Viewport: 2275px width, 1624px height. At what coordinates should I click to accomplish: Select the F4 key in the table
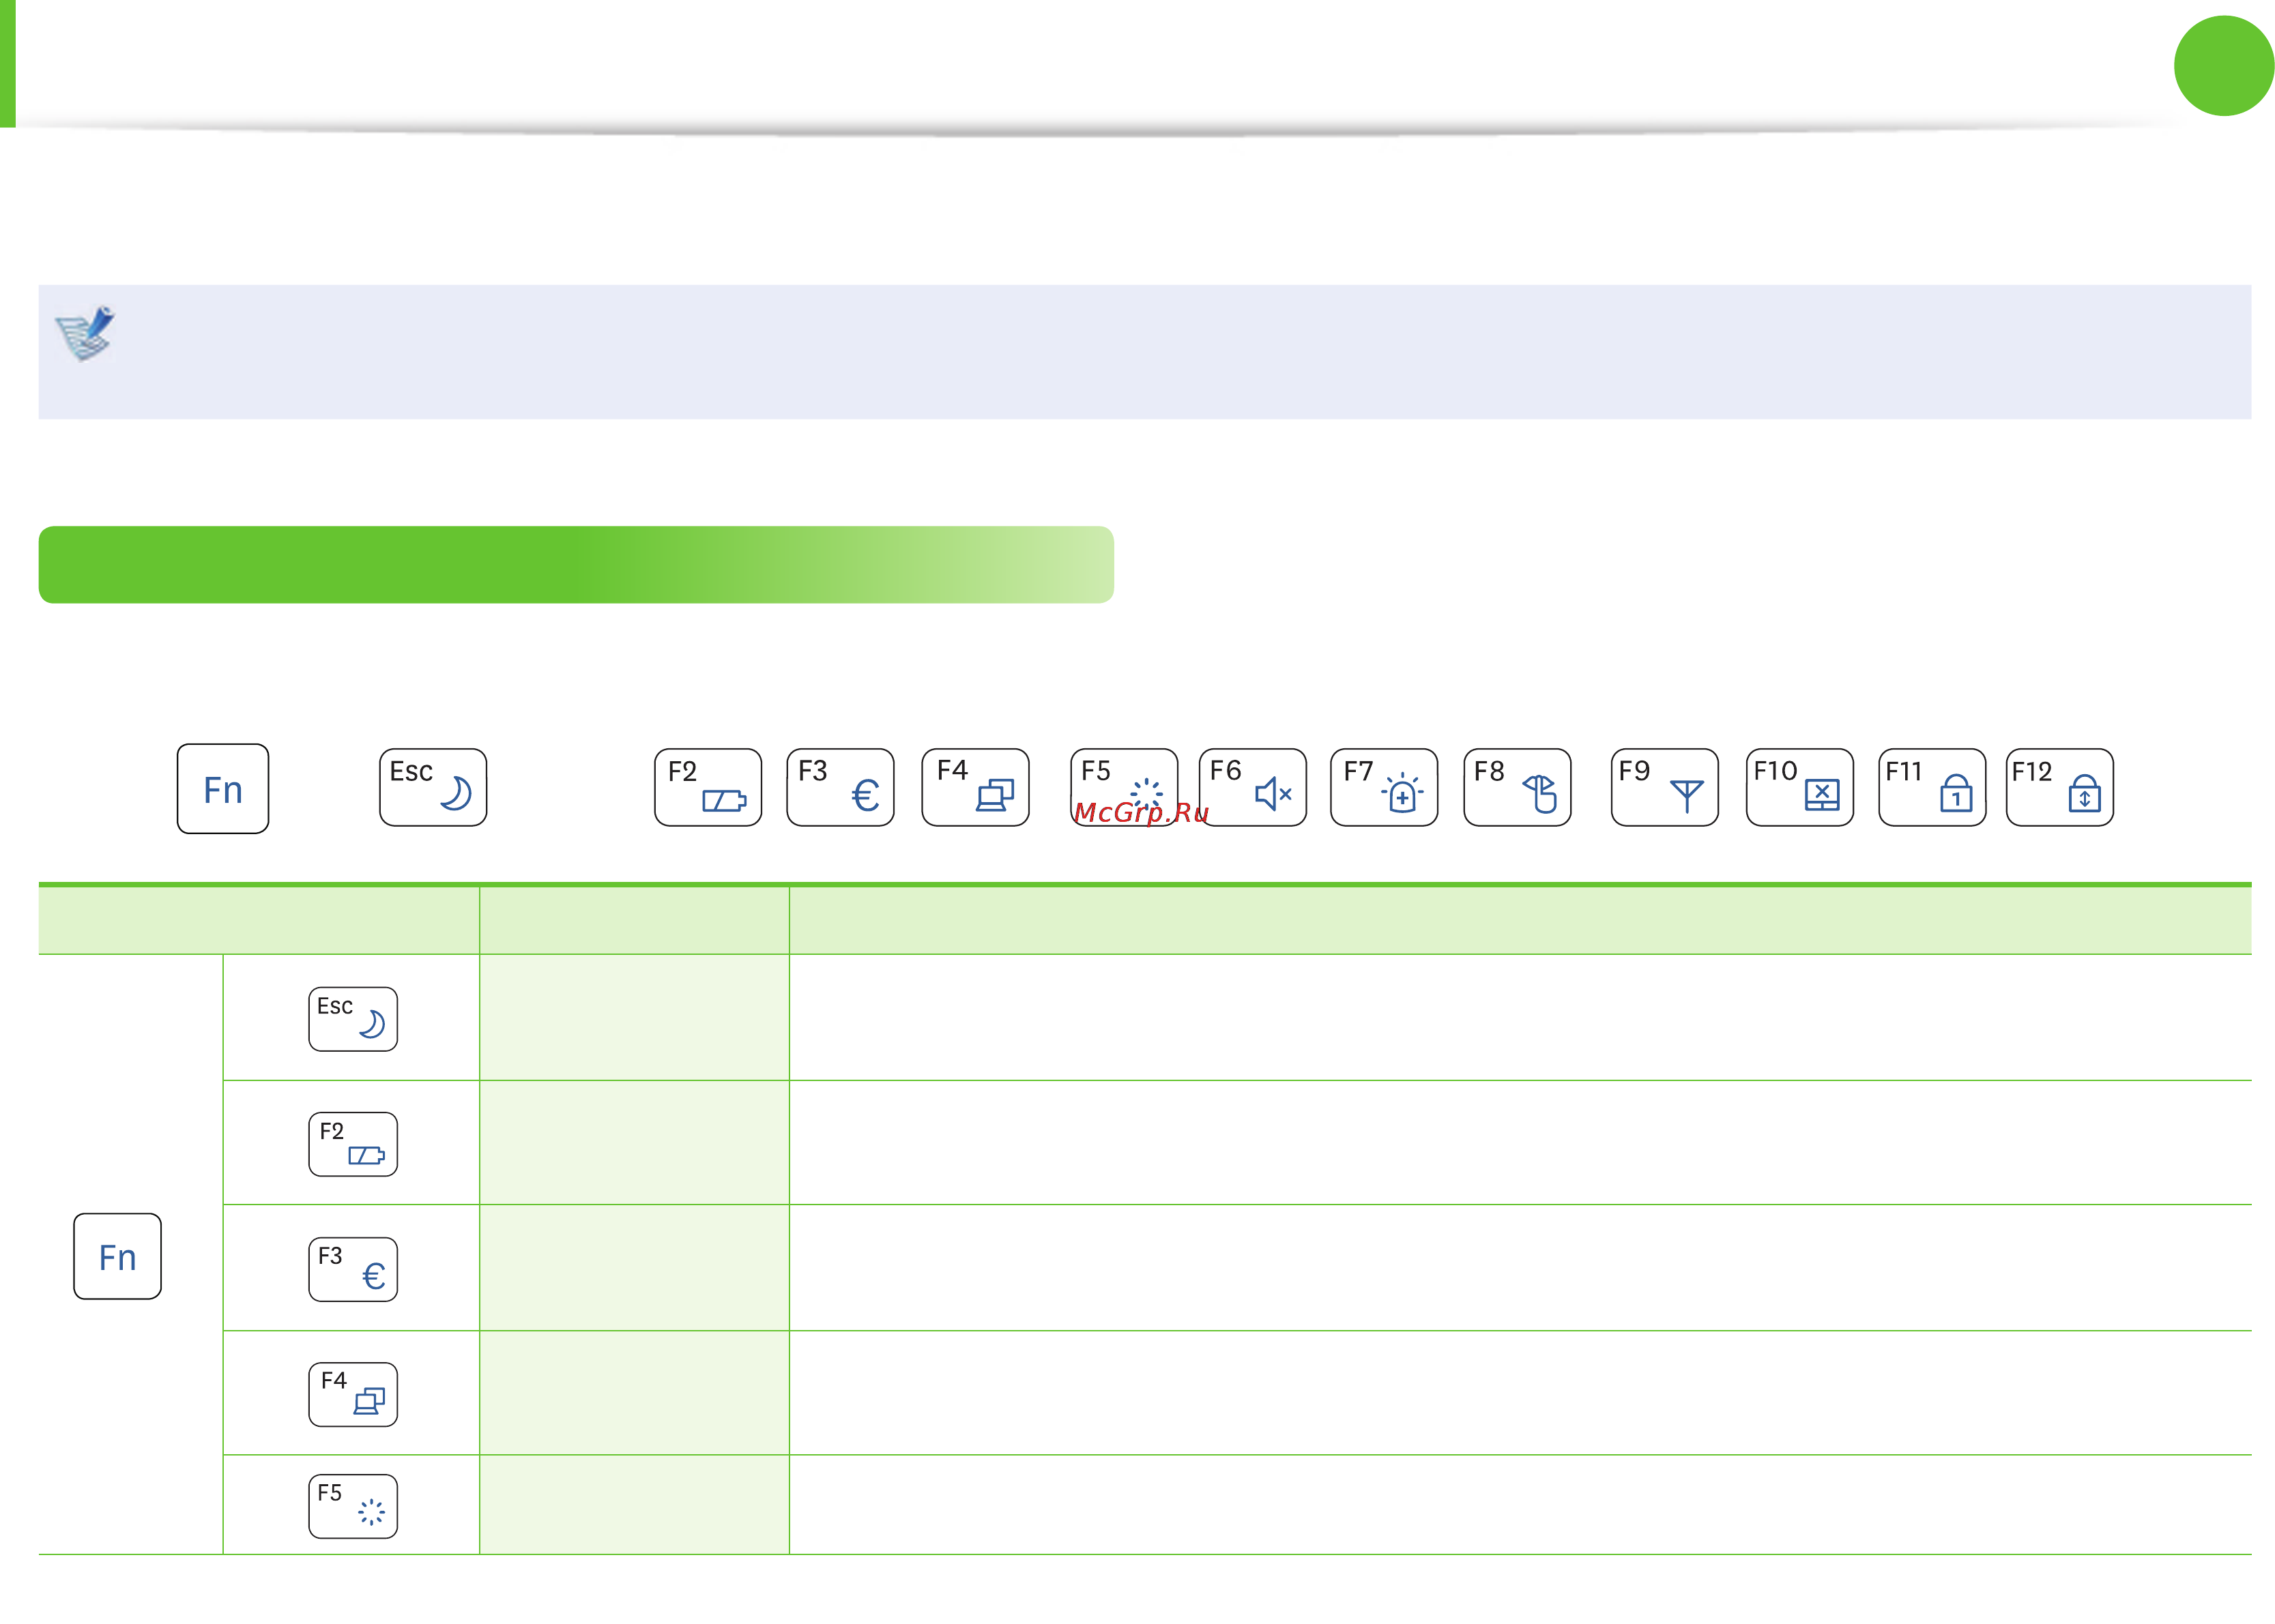[352, 1394]
